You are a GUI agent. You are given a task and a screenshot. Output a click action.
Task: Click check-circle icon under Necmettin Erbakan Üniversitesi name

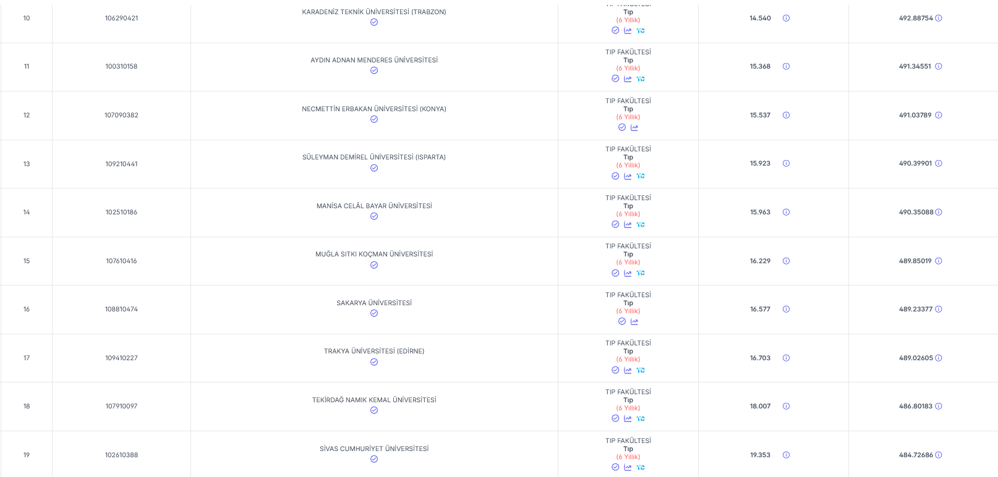[374, 119]
